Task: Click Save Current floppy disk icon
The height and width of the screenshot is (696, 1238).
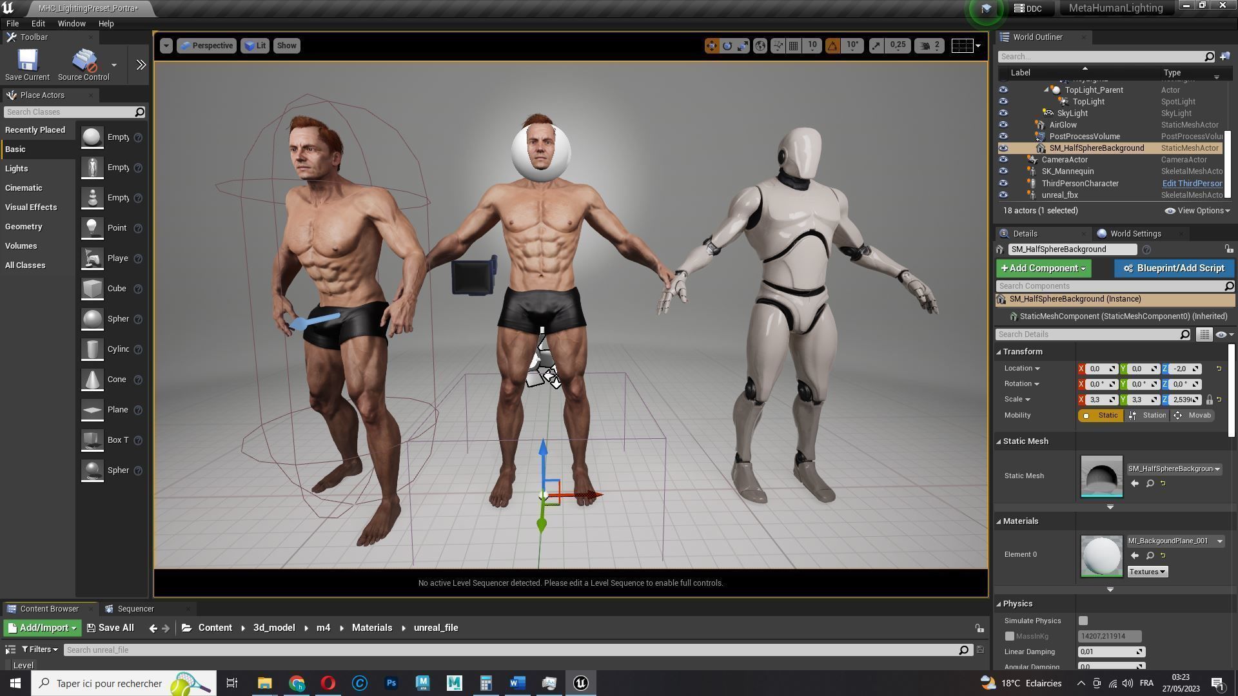Action: [x=27, y=61]
